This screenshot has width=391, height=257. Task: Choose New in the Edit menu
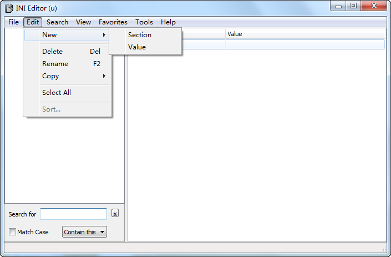pos(67,35)
